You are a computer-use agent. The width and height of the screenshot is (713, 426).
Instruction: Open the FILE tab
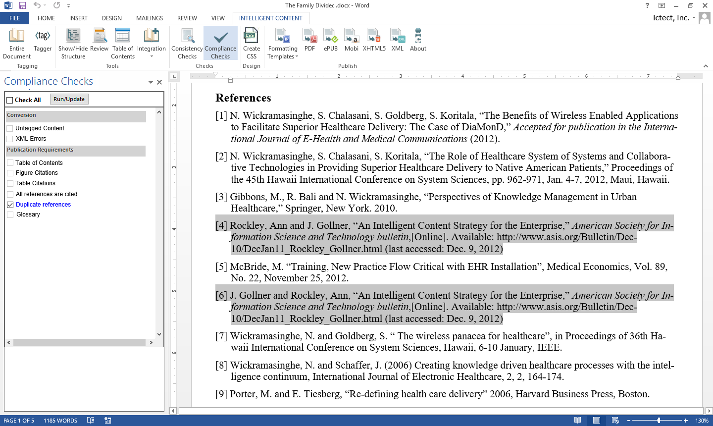pos(15,18)
